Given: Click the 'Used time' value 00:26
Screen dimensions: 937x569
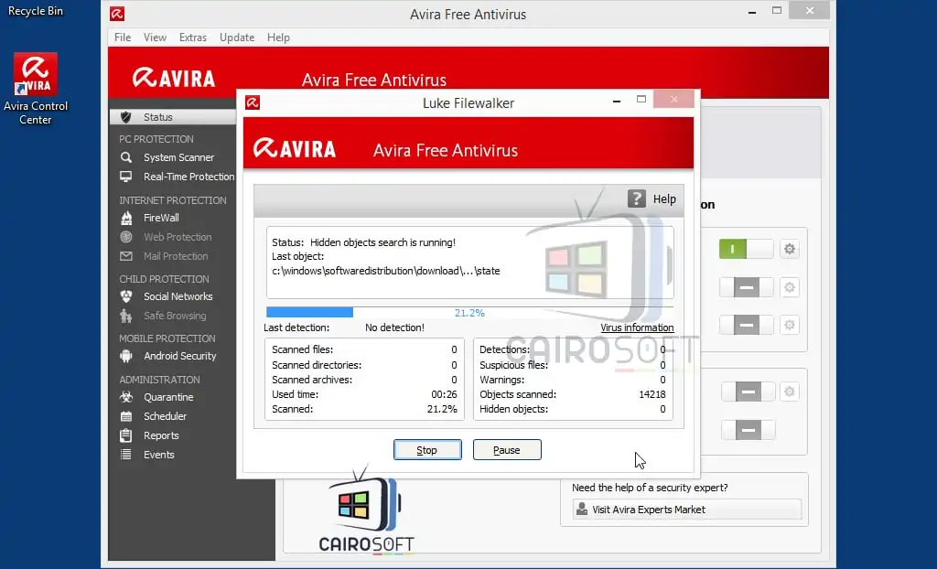Looking at the screenshot, I should [444, 394].
